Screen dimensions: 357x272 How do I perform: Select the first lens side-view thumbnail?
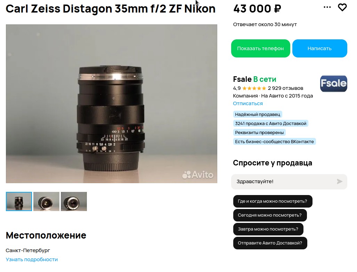19,202
